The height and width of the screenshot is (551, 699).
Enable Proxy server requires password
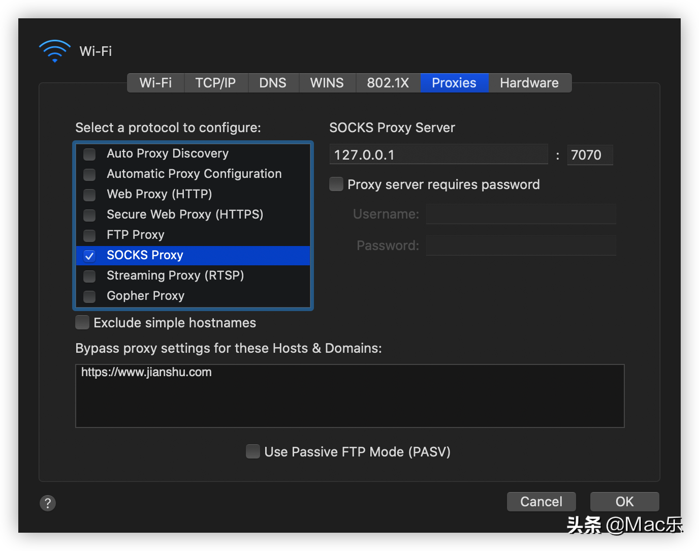point(336,184)
